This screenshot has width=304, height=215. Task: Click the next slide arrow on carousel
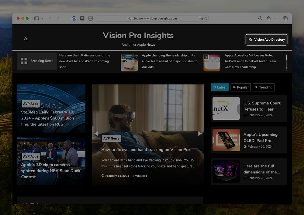tap(200, 133)
